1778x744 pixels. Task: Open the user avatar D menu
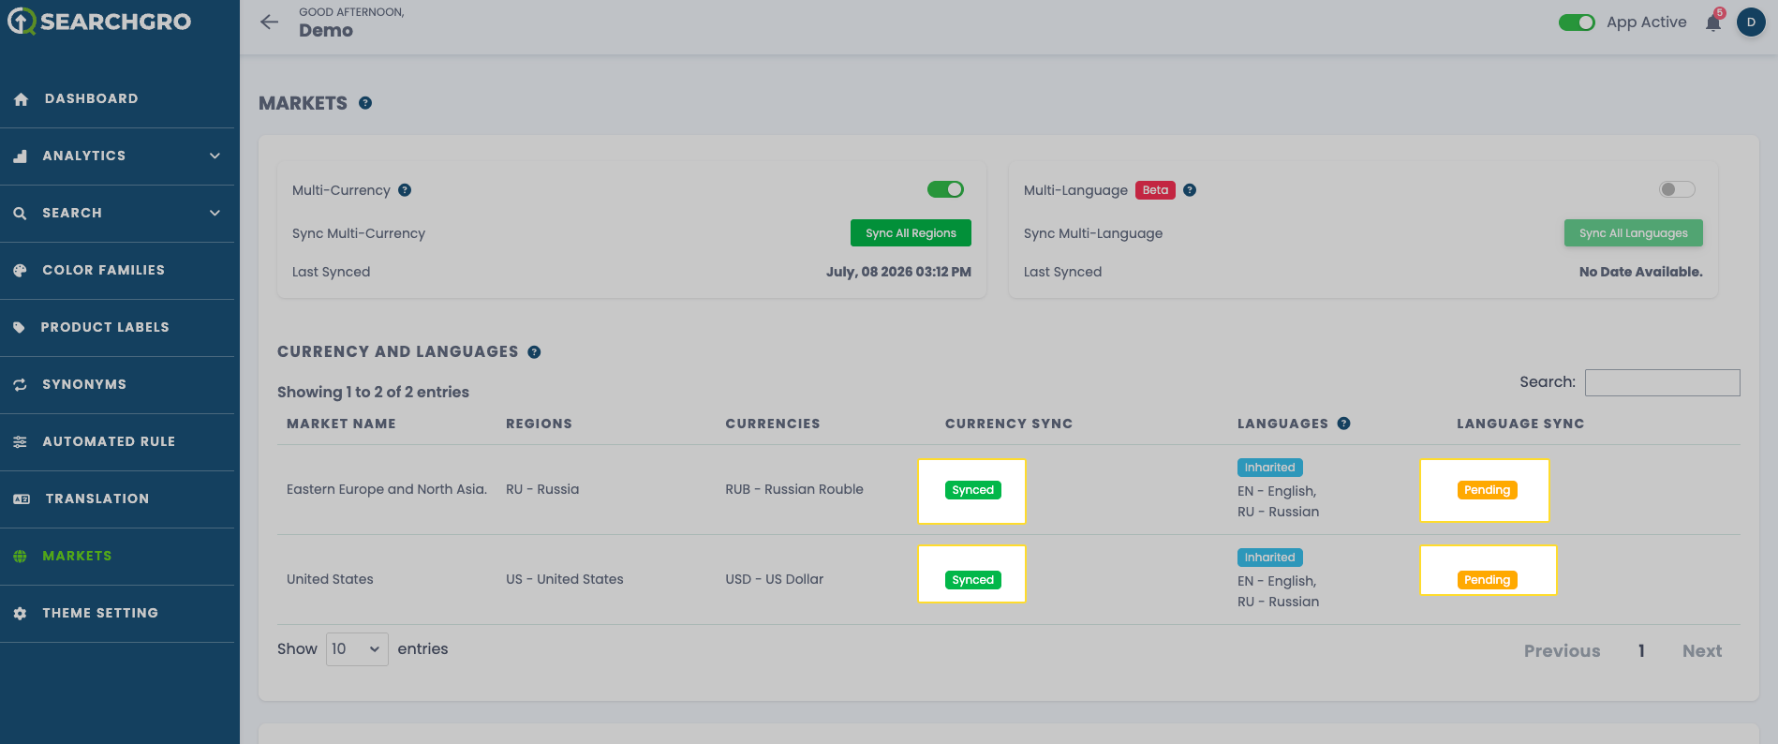(1751, 22)
